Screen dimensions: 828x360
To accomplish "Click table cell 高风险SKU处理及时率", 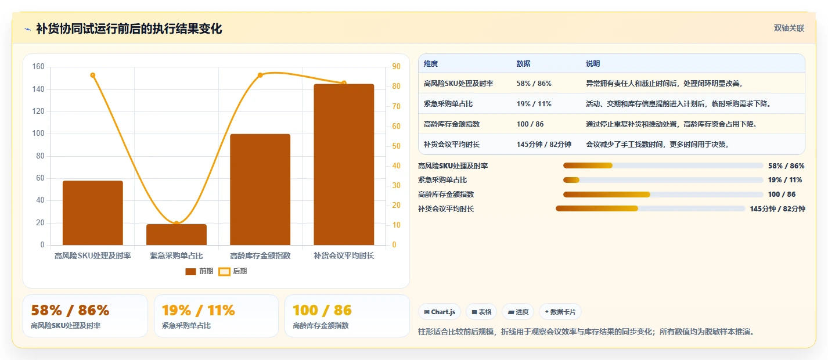I will (x=459, y=84).
